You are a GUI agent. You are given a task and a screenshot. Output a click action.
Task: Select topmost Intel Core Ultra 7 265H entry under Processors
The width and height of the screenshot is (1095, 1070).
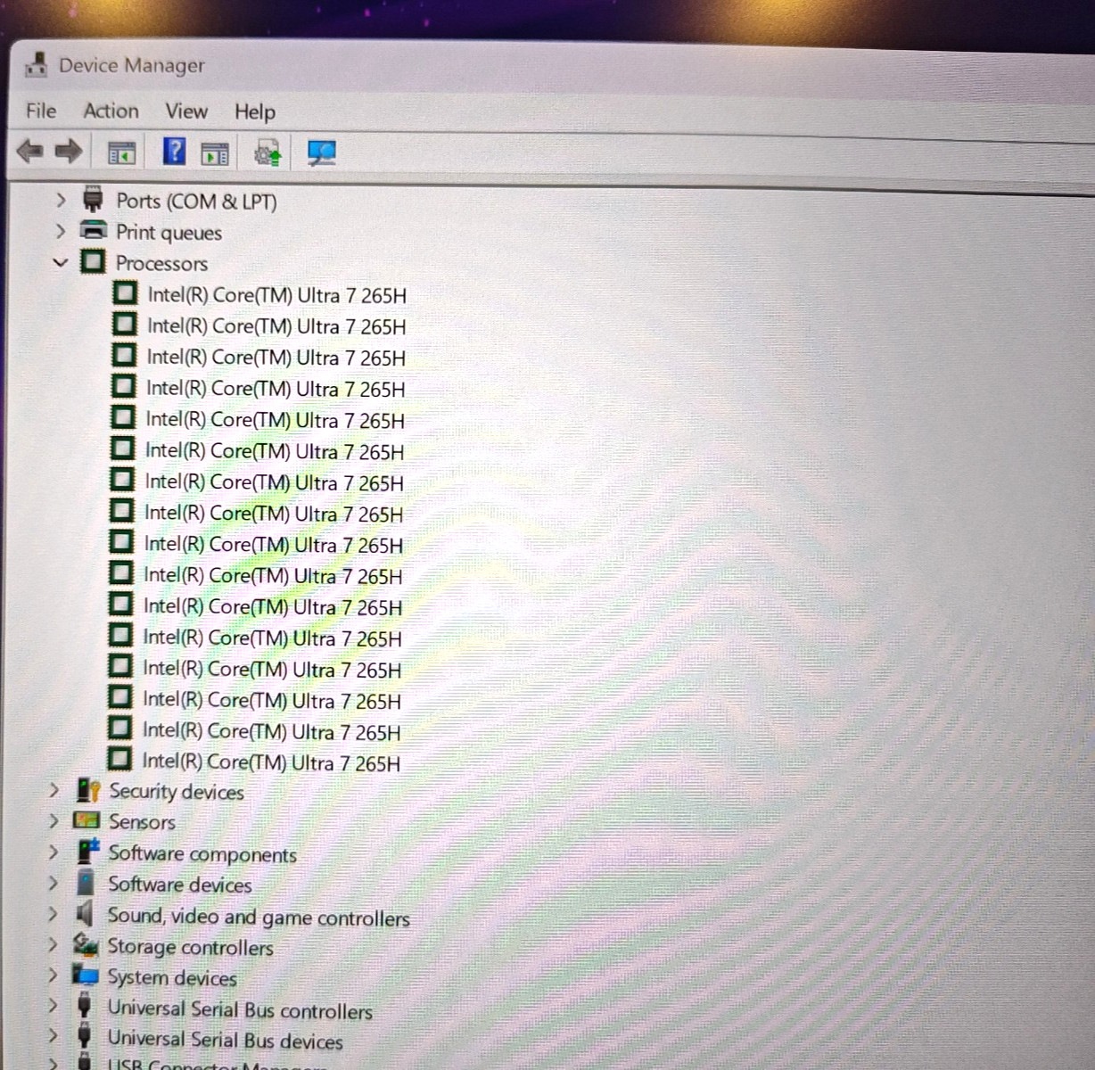click(277, 295)
